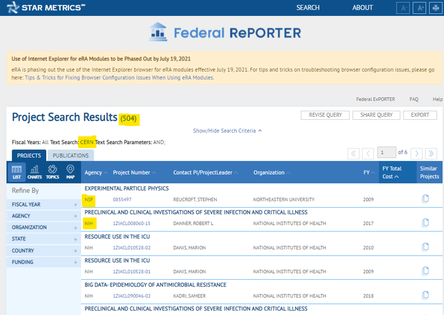
Task: Expand the Funding refine filter
Action: click(x=44, y=262)
